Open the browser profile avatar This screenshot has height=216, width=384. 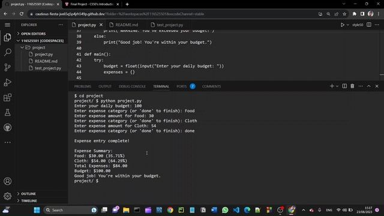click(x=371, y=14)
